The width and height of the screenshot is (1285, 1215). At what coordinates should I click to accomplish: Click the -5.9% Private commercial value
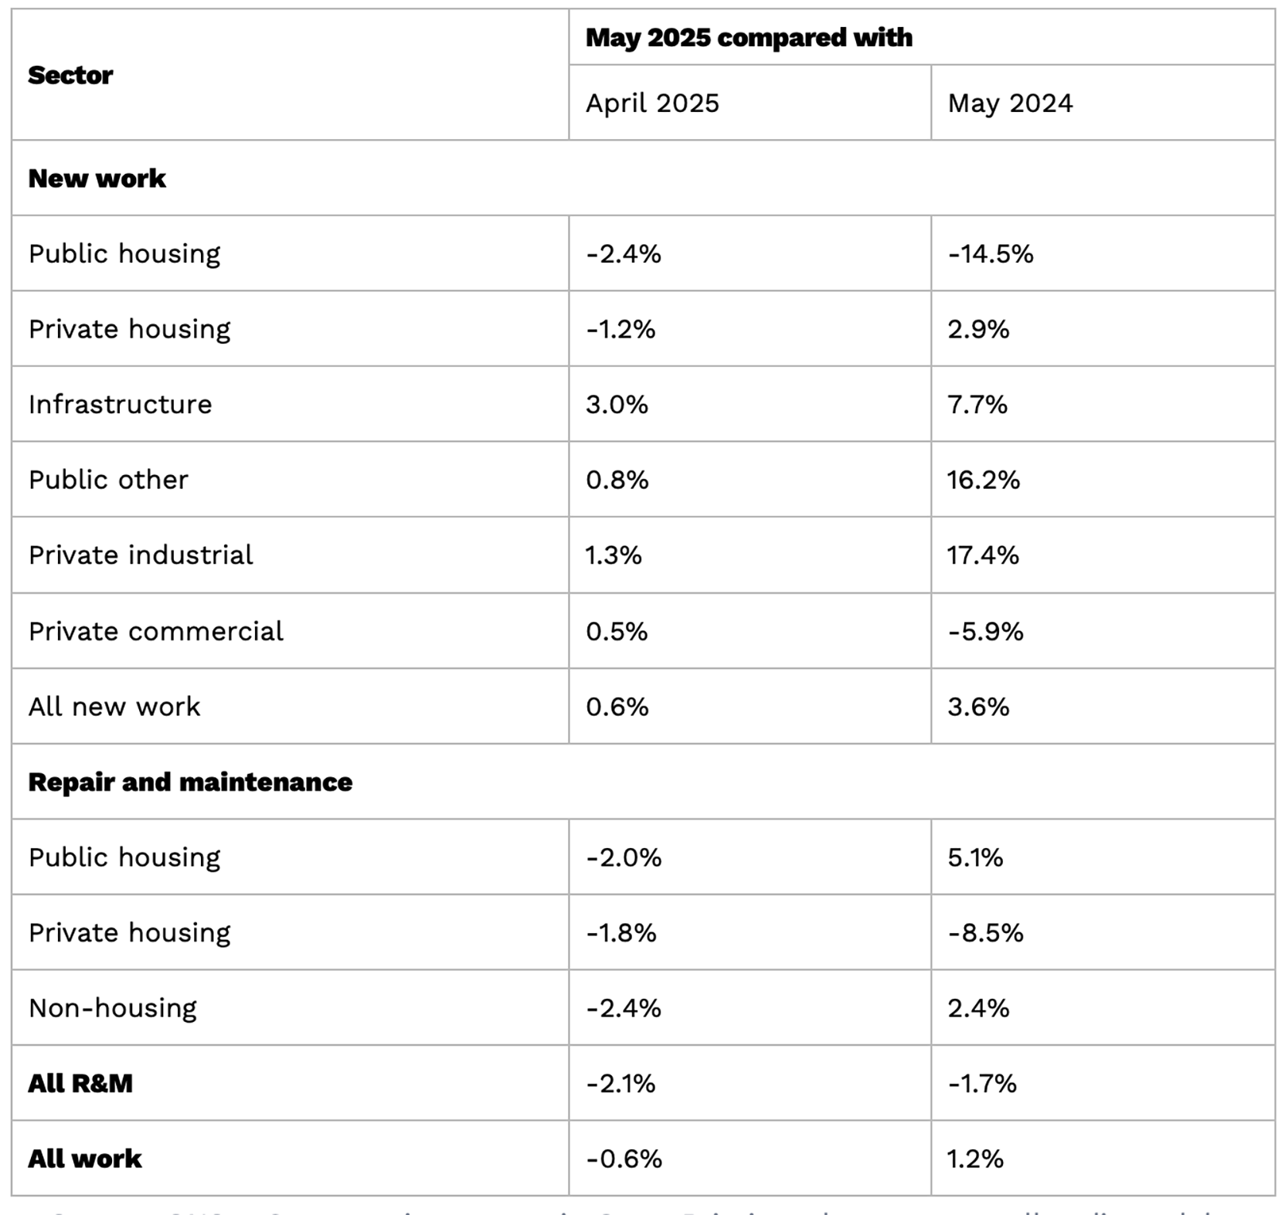pos(986,631)
